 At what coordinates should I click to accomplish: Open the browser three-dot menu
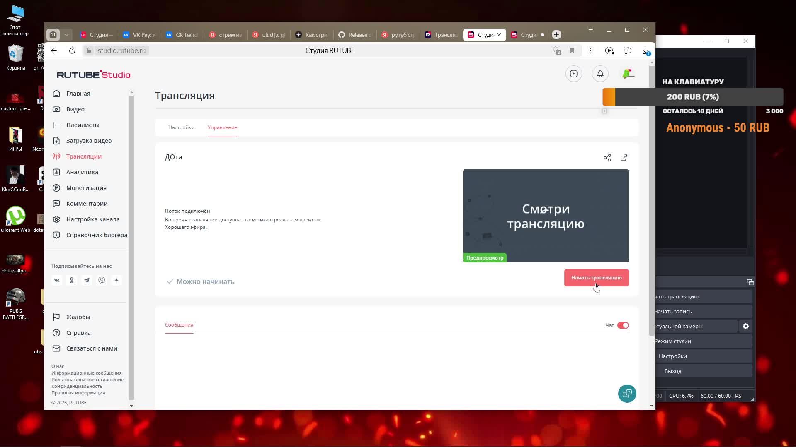tap(590, 50)
